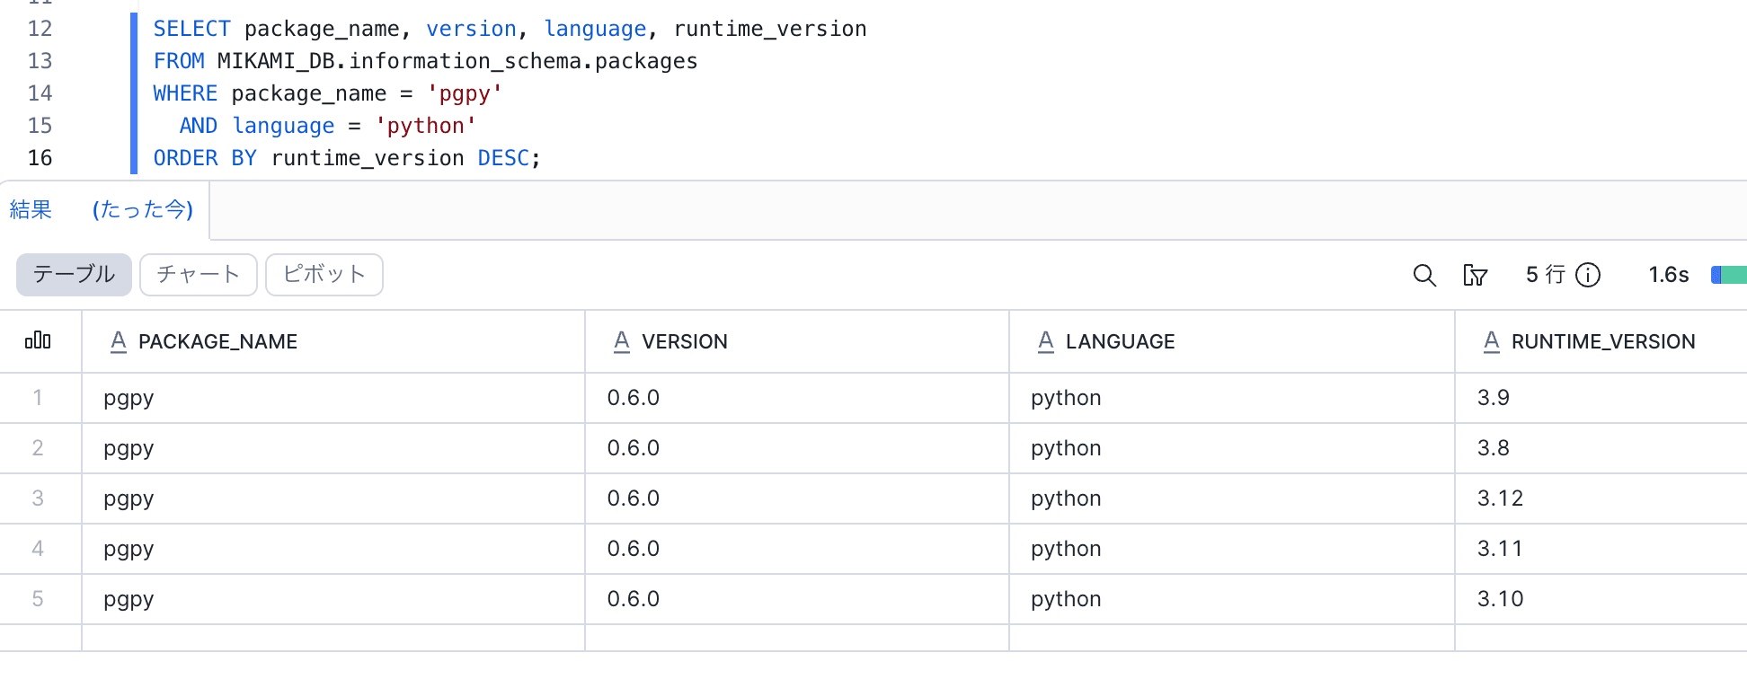The height and width of the screenshot is (688, 1747).
Task: Click the RUNTIME_VERSION column type icon
Action: click(x=1491, y=341)
